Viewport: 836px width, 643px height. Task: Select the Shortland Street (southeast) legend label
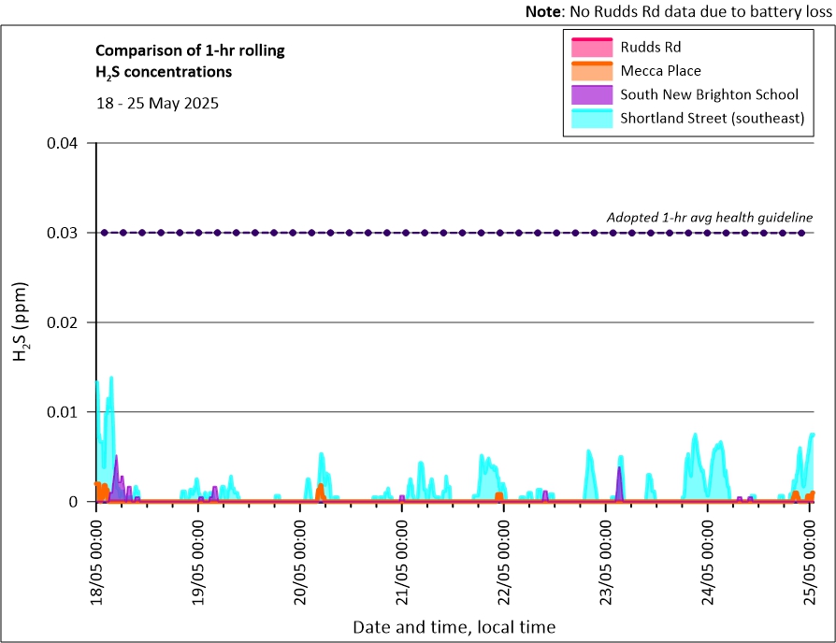pyautogui.click(x=713, y=119)
